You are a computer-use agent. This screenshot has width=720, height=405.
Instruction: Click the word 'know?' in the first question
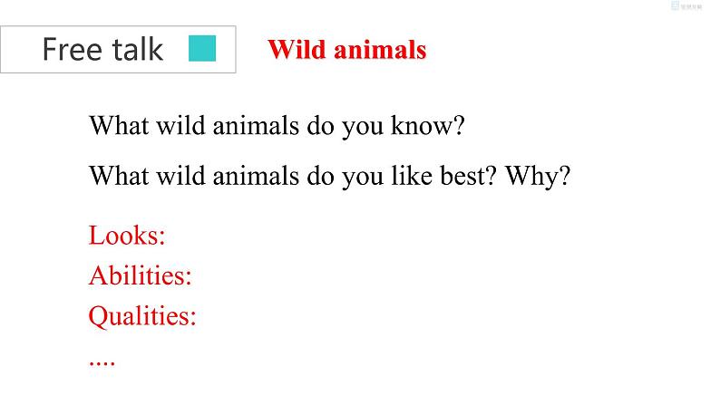pyautogui.click(x=427, y=125)
